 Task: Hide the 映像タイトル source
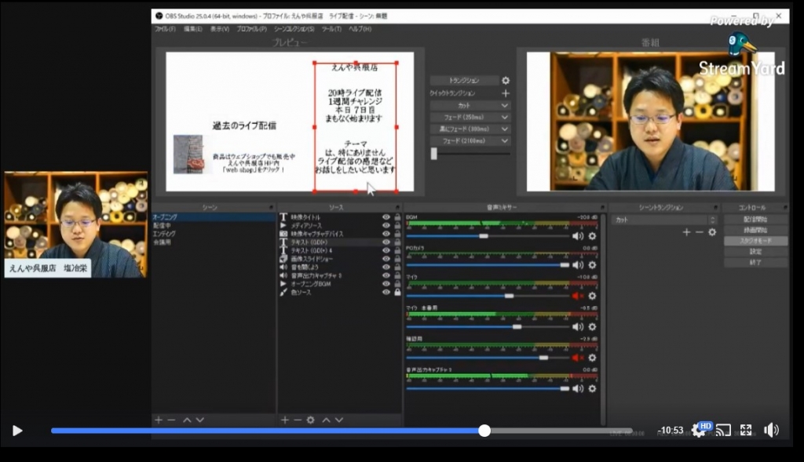pyautogui.click(x=386, y=217)
